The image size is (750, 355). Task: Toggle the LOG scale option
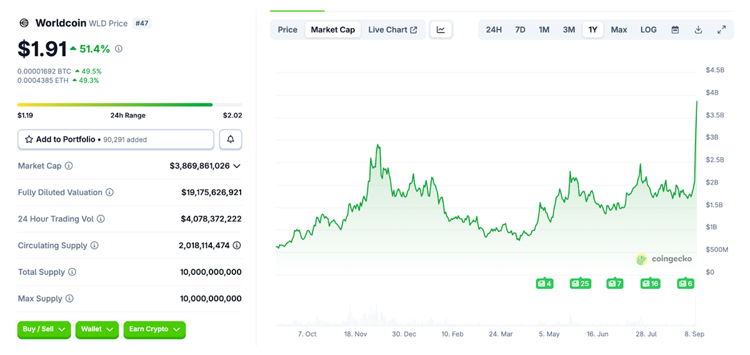648,29
